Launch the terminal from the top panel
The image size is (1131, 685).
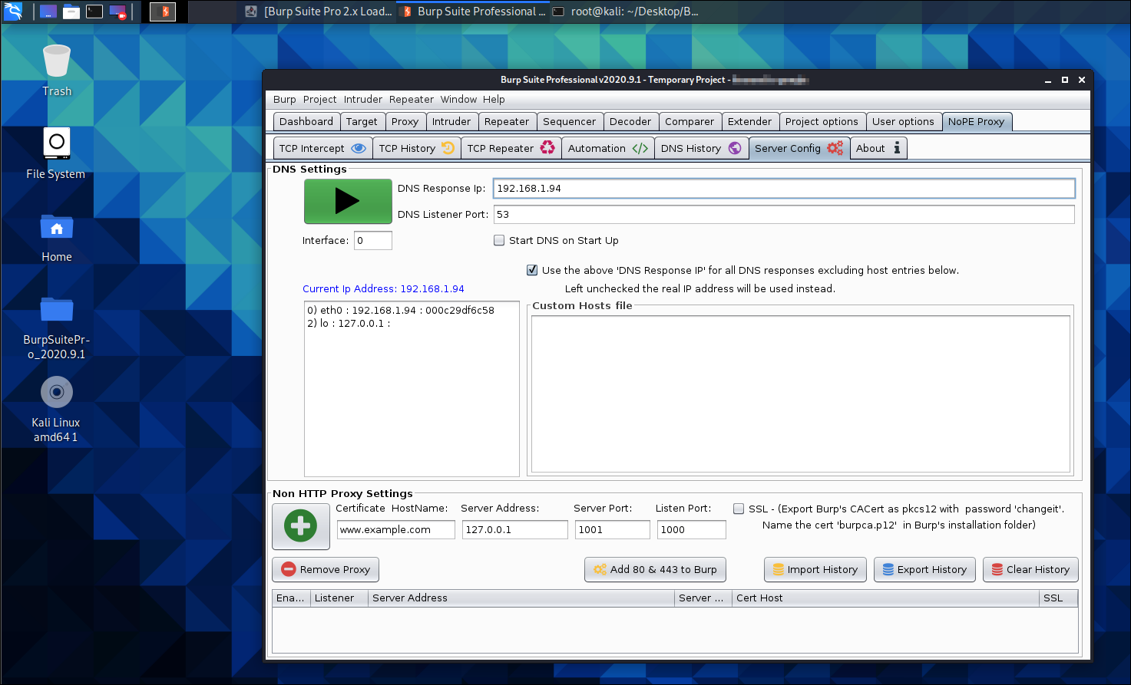coord(94,12)
